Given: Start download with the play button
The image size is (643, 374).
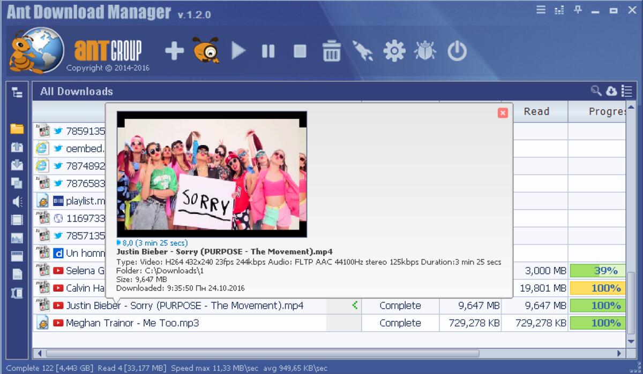Looking at the screenshot, I should click(238, 51).
